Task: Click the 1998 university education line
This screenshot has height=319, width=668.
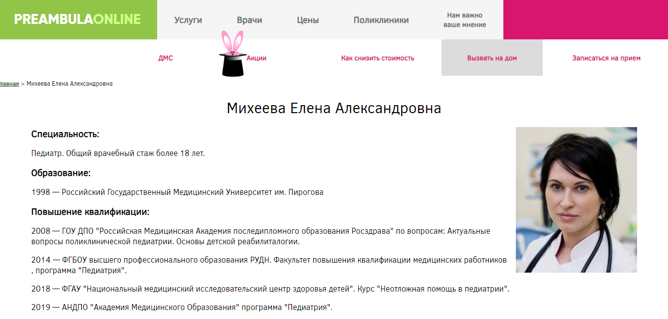Action: point(177,192)
